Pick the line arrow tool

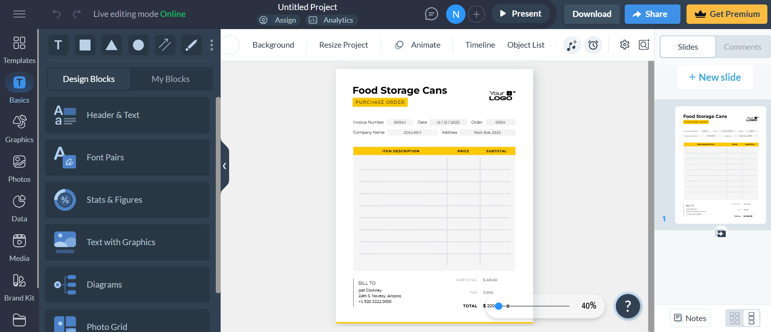click(165, 45)
